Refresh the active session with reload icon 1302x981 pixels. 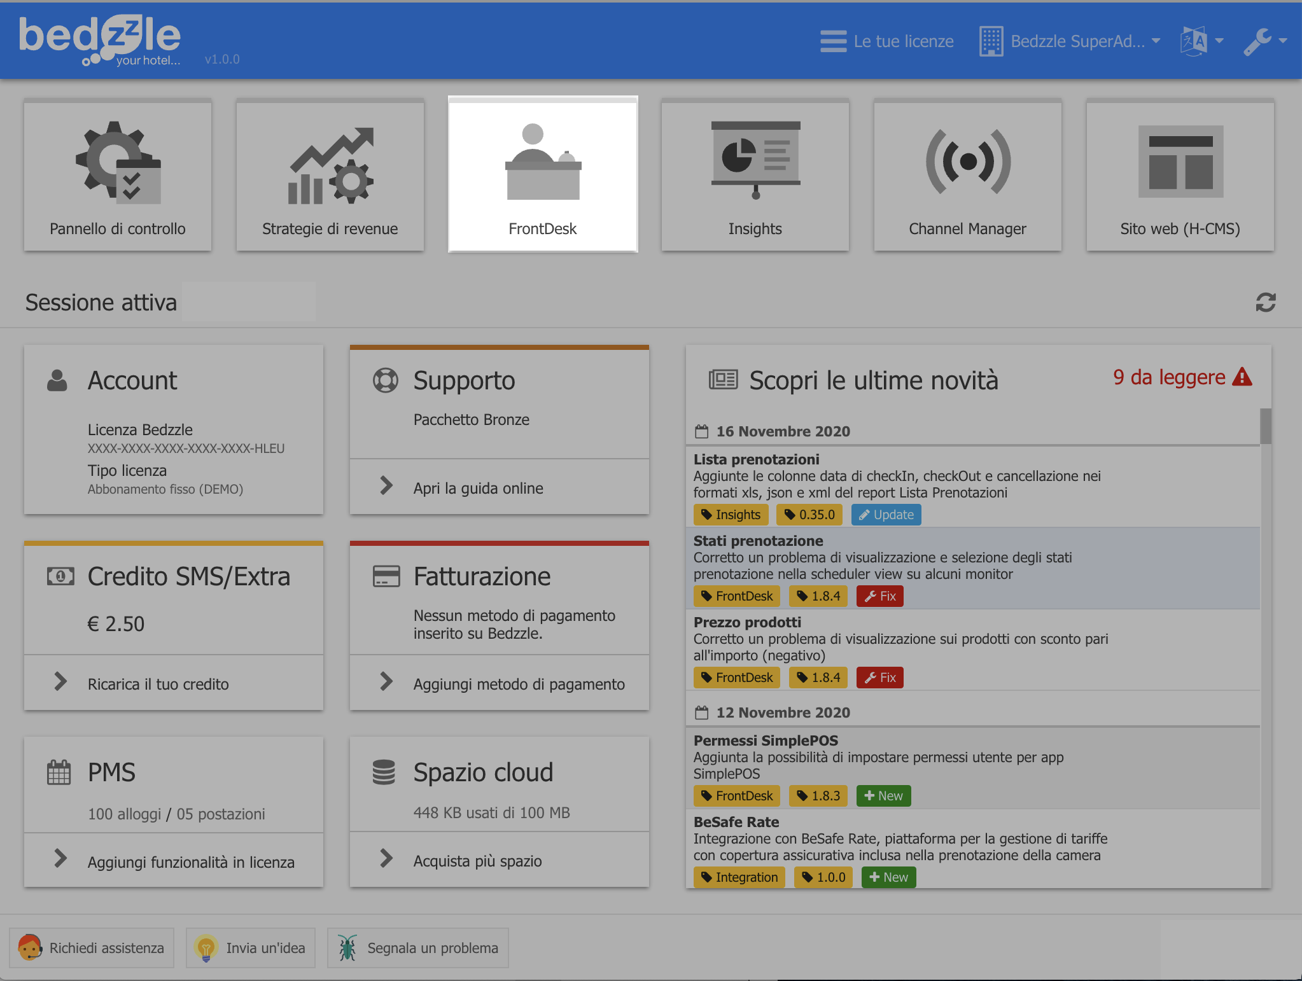[x=1266, y=302]
